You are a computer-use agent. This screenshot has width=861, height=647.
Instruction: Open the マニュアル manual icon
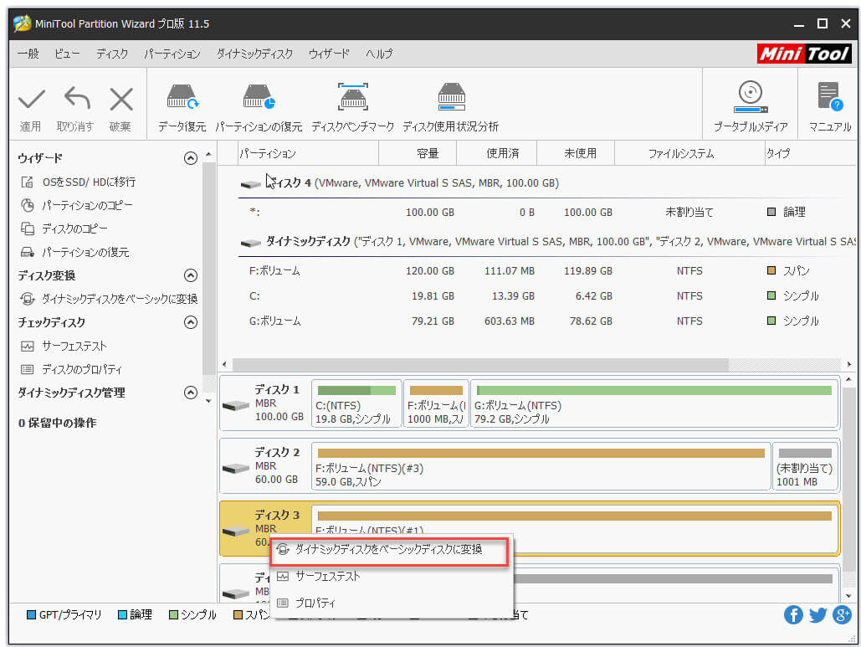point(829,100)
